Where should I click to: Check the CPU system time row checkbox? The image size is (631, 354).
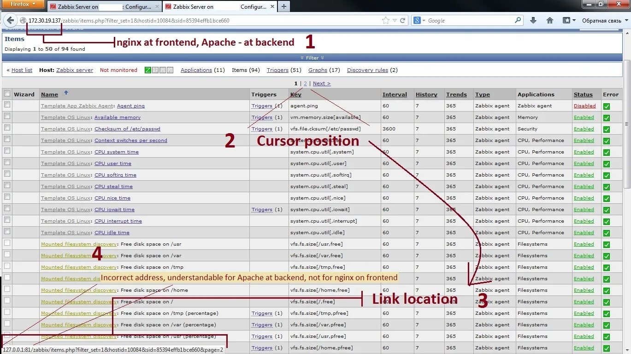(7, 151)
